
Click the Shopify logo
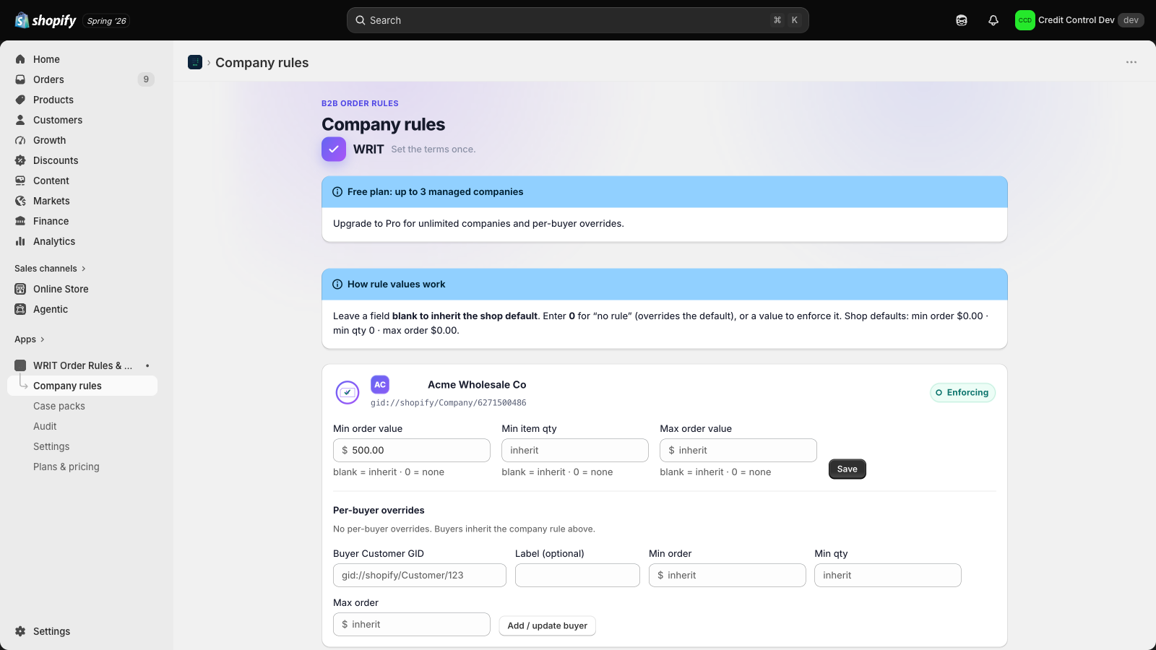(46, 20)
